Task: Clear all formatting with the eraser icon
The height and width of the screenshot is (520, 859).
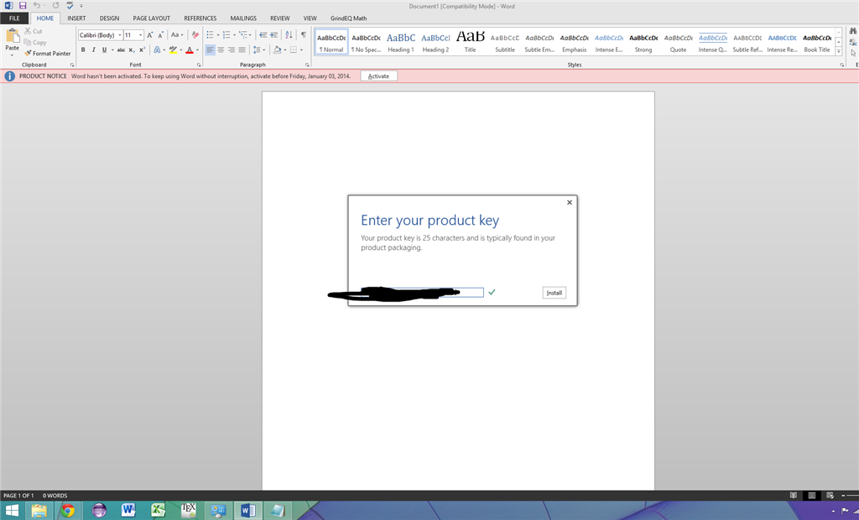Action: tap(195, 35)
